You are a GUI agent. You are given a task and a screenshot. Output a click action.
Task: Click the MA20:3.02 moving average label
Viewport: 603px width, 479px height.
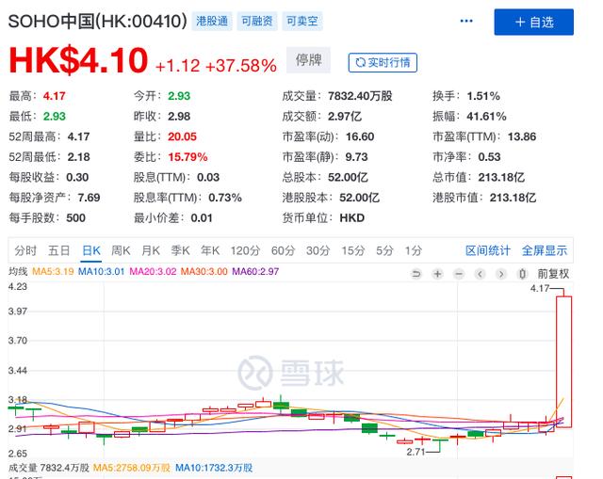(x=153, y=272)
